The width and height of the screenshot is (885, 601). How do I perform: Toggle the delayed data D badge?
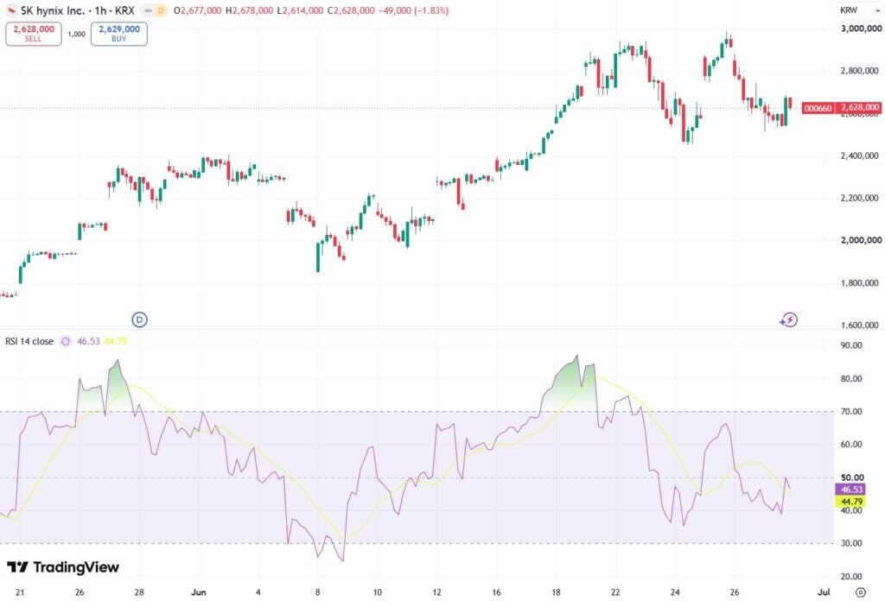(161, 10)
